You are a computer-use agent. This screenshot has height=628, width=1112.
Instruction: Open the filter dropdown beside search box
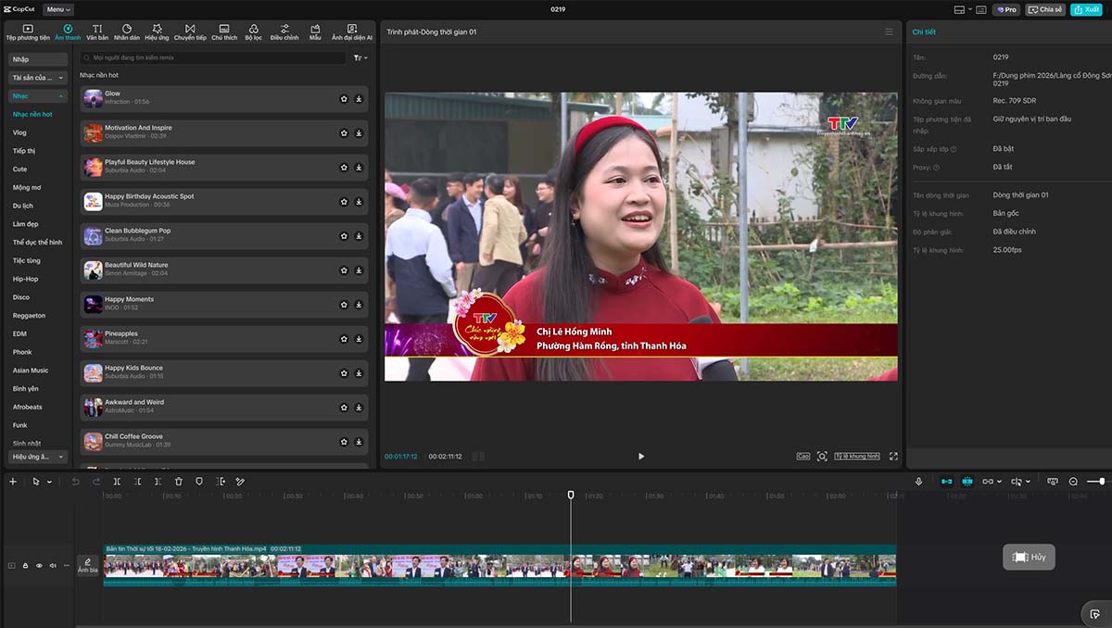(360, 57)
